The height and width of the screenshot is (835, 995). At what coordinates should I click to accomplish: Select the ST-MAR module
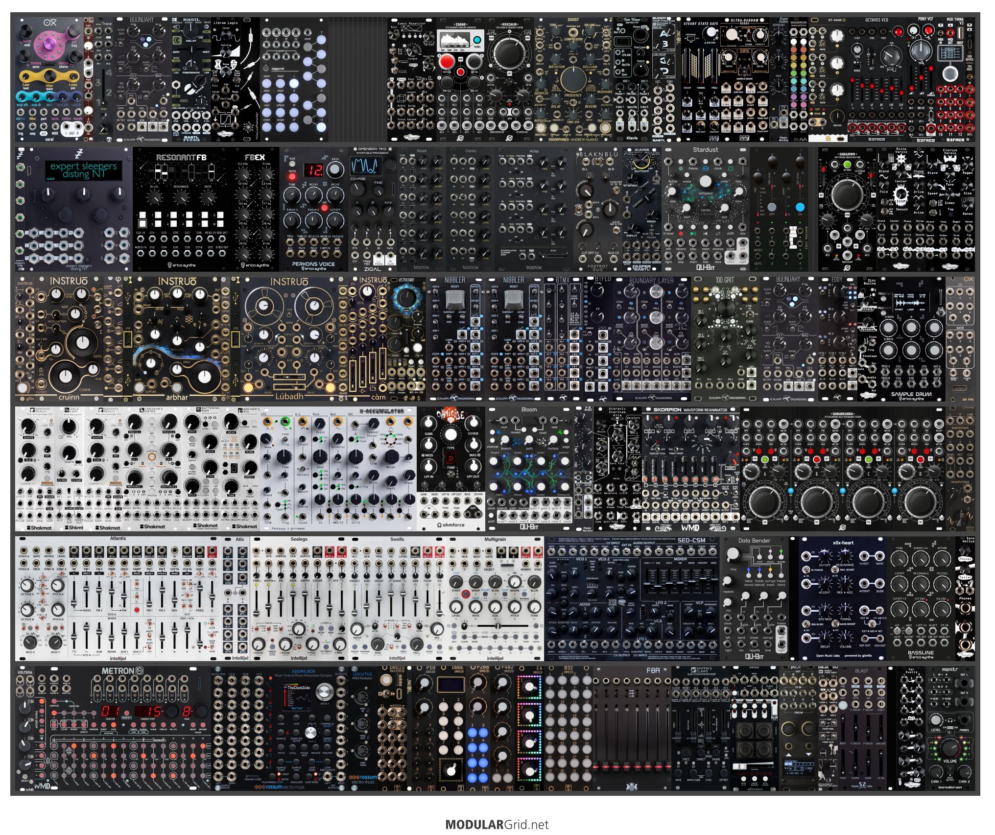[x=828, y=79]
